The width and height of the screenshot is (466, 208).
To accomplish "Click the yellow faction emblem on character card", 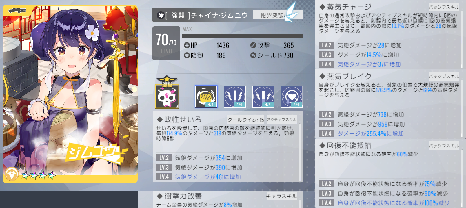I will [x=12, y=174].
